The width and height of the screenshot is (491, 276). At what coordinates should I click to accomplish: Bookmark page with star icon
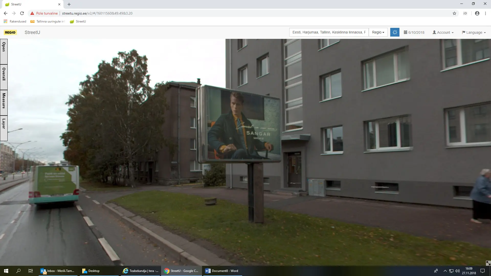click(x=454, y=13)
